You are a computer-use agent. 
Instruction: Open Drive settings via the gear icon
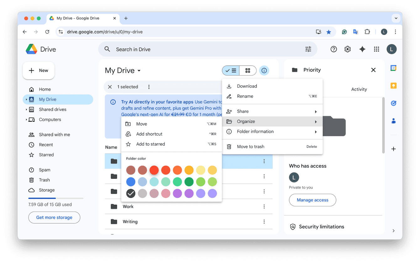pos(347,49)
